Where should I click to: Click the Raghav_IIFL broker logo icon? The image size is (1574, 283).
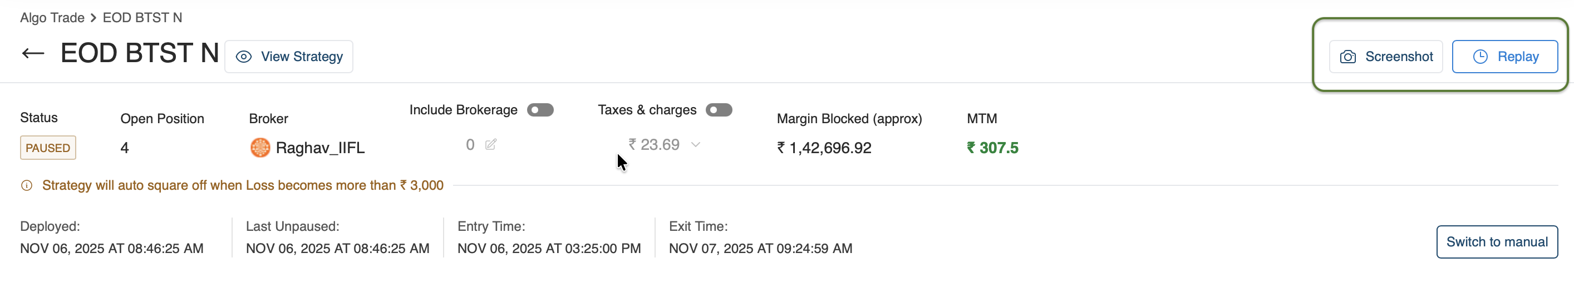click(x=260, y=148)
